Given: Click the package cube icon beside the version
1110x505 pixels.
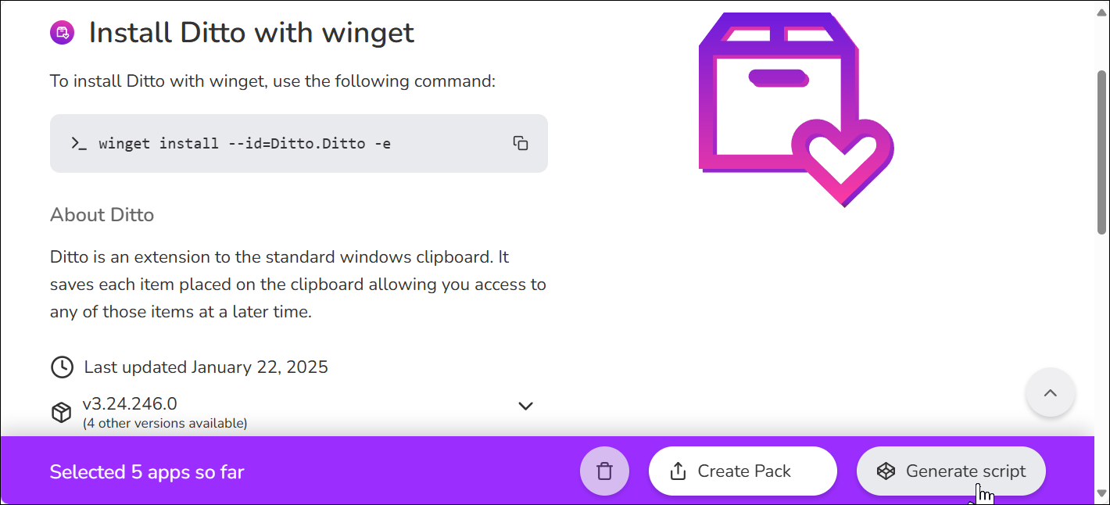Looking at the screenshot, I should pos(61,412).
